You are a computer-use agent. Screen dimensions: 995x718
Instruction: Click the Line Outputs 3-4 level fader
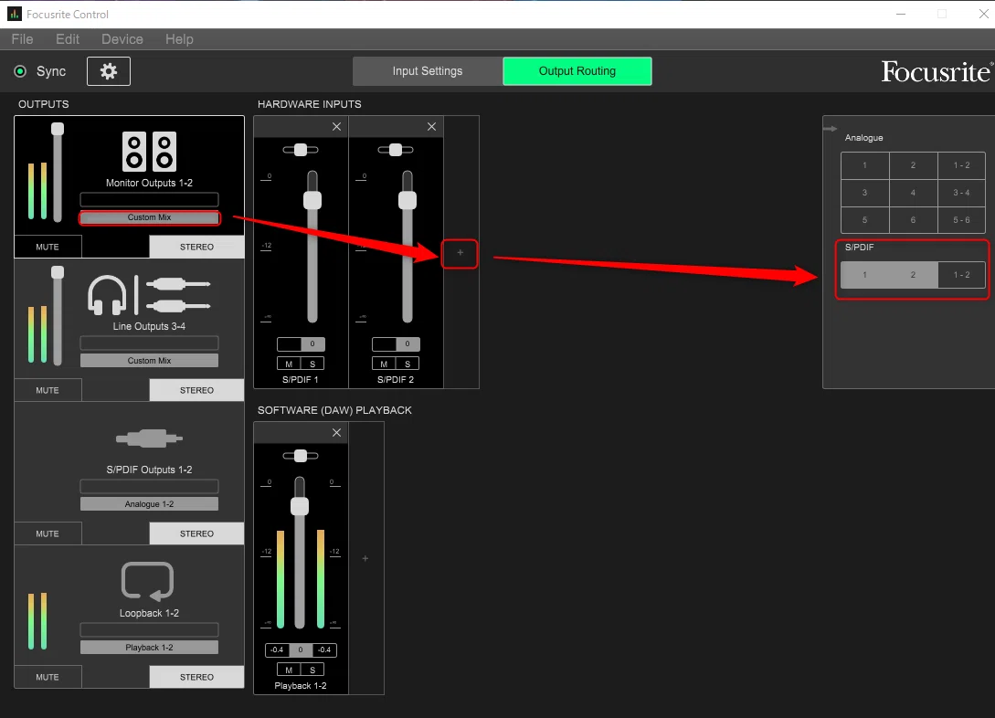58,272
